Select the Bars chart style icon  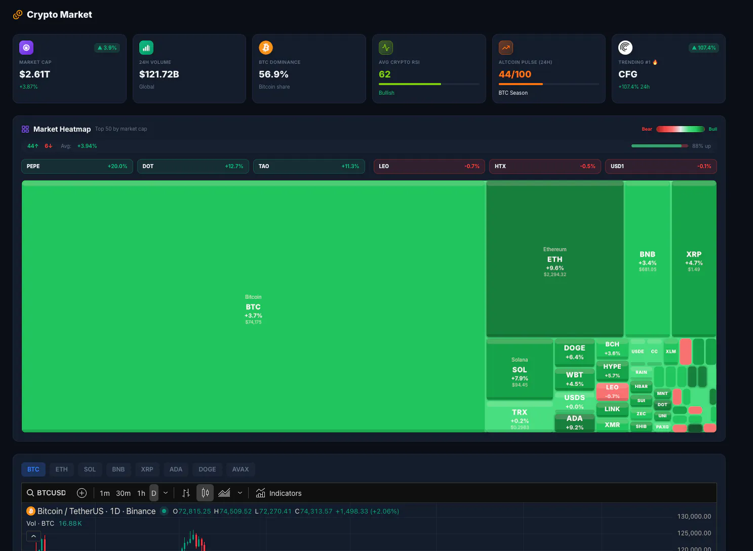186,493
